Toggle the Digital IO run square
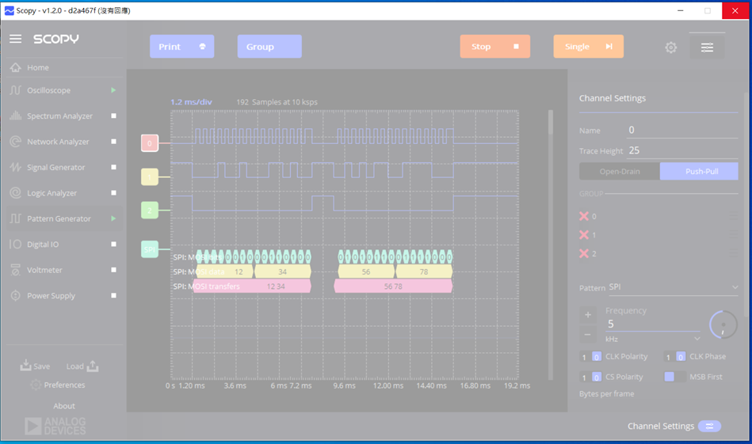Viewport: 752px width, 444px height. click(x=113, y=245)
